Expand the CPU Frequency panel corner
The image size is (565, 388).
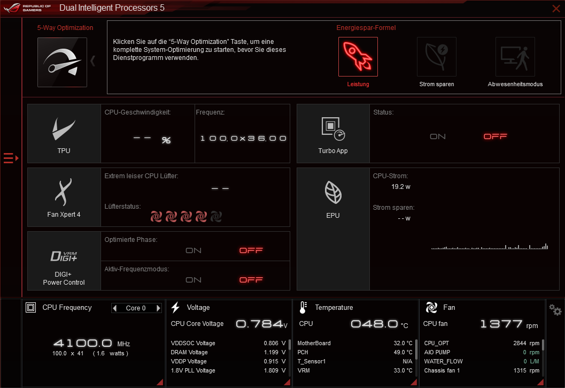point(160,382)
